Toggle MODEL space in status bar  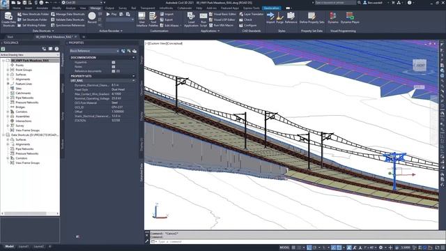tap(284, 248)
